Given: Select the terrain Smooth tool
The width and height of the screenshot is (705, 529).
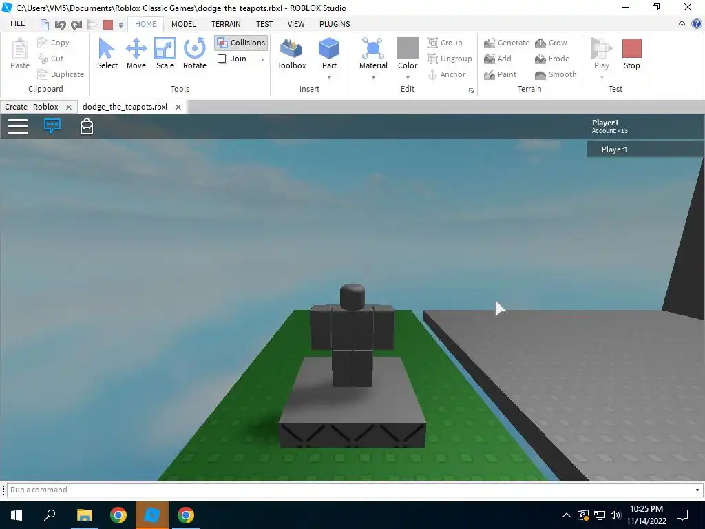Looking at the screenshot, I should pyautogui.click(x=556, y=74).
